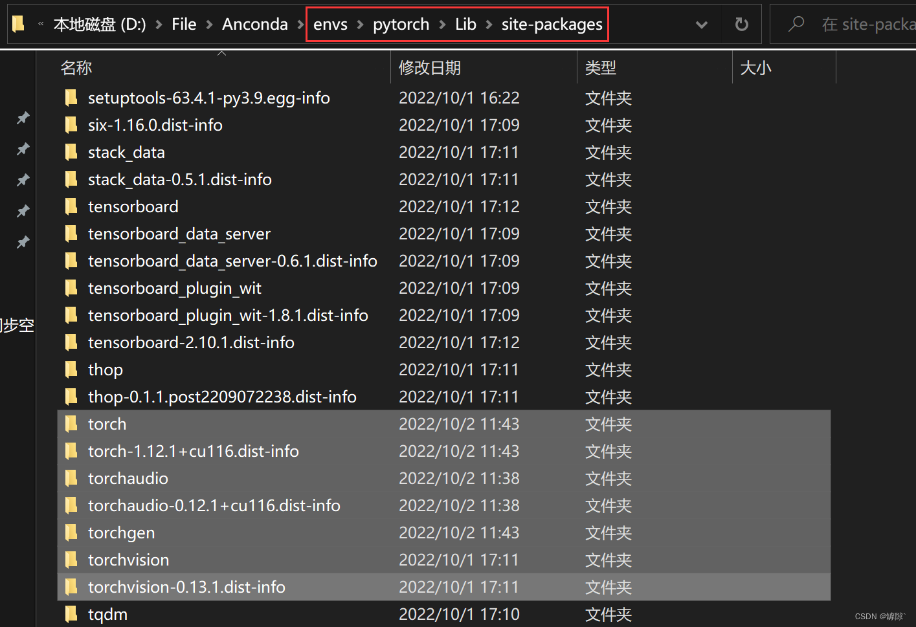Navigate to envs breadcrumb folder
The height and width of the screenshot is (627, 916).
[330, 25]
